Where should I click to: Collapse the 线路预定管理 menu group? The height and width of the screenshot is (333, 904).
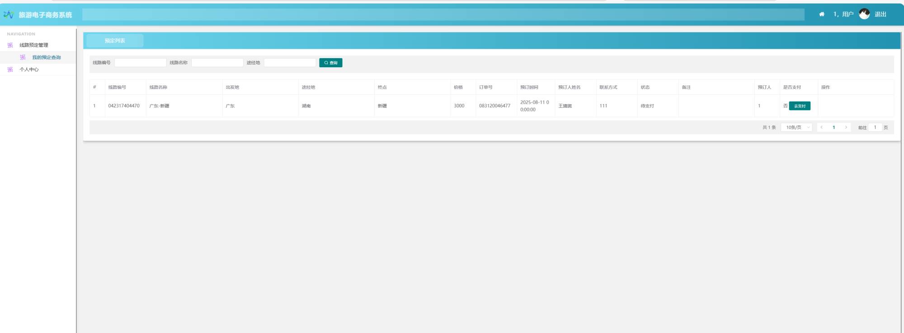[x=34, y=45]
